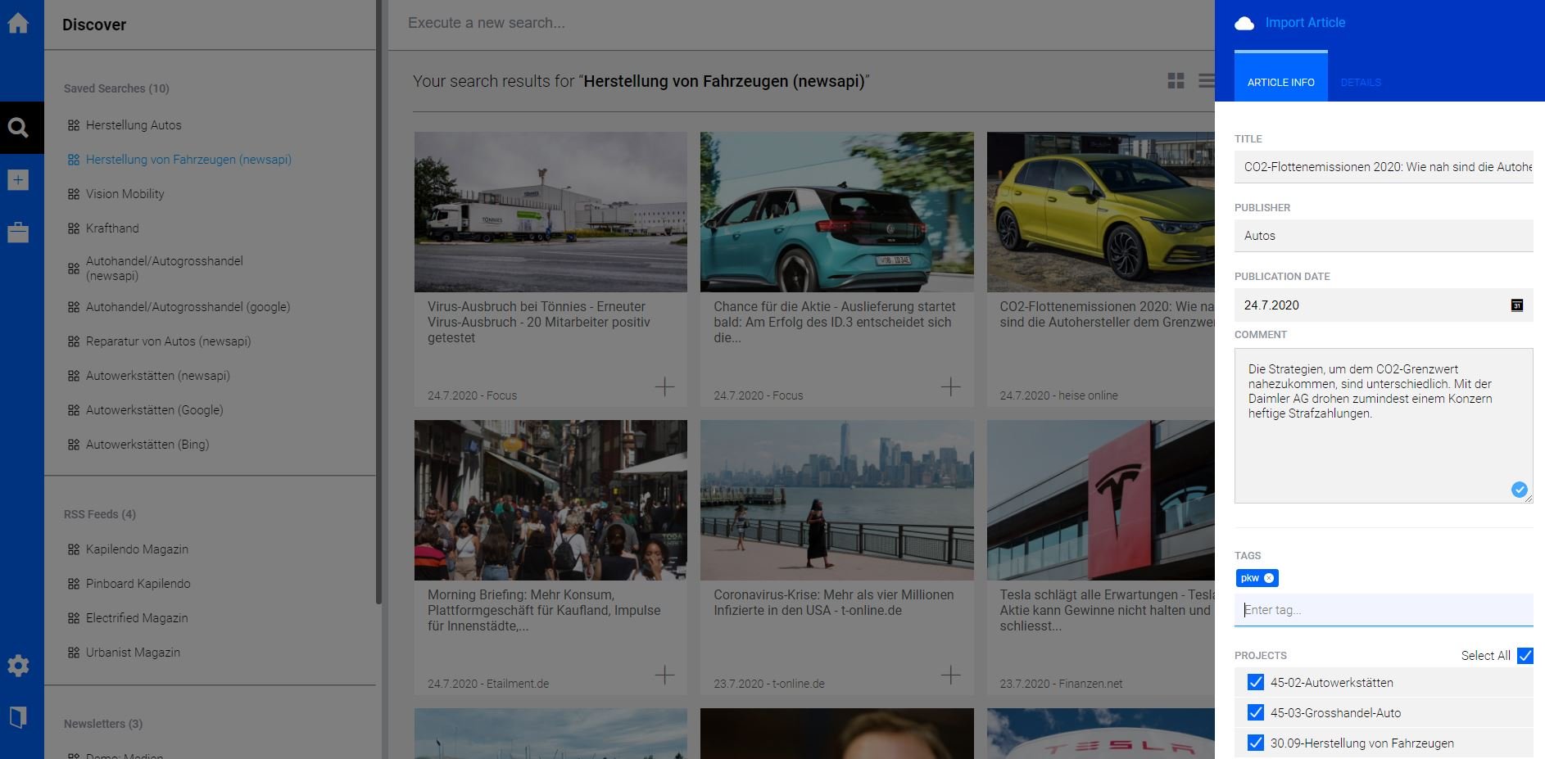Add the Morning Briefing article with plus
Image resolution: width=1545 pixels, height=759 pixels.
[664, 675]
